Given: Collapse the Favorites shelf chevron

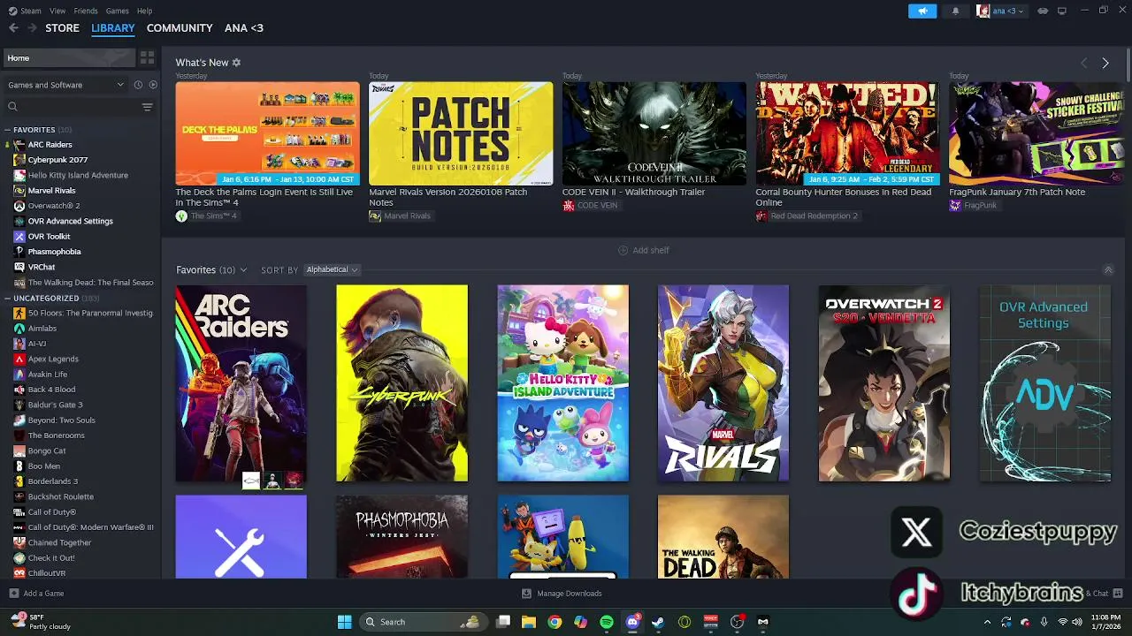Looking at the screenshot, I should (x=1108, y=269).
